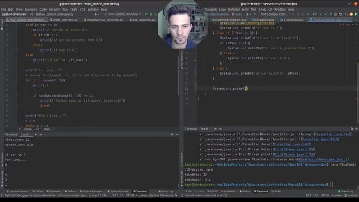Open the Navigate menu in the IntelliJ window
The image size is (359, 202).
pos(210,10)
